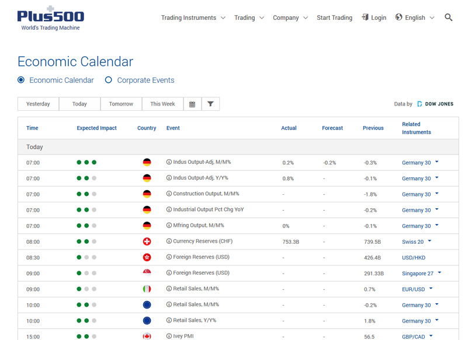Expand GBP/CAD related instruments arrow
Viewport: 472px width, 340px height.
[431, 336]
